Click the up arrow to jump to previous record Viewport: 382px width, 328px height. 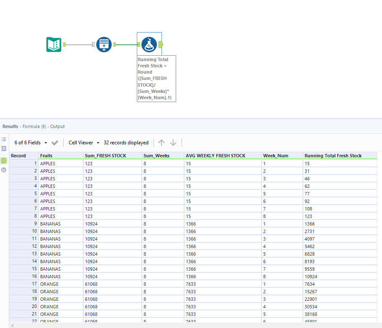pos(161,142)
